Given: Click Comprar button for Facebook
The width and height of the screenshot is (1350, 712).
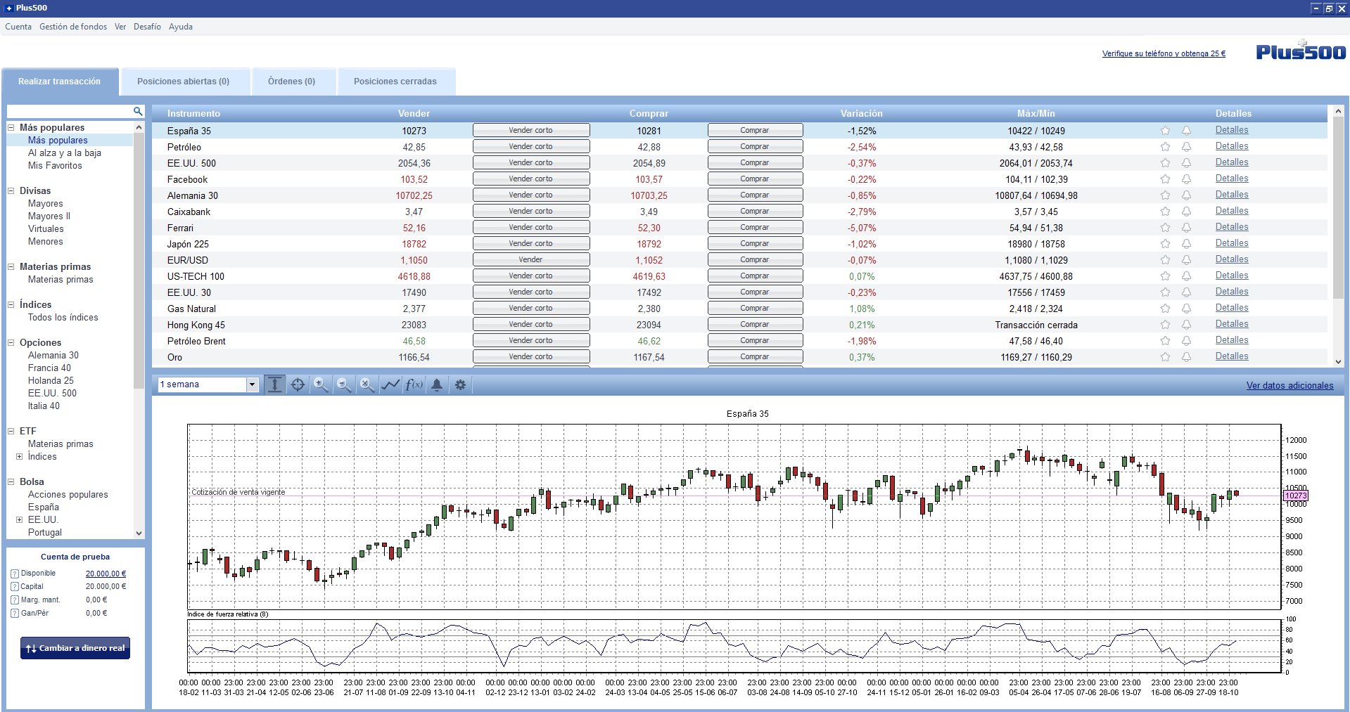Looking at the screenshot, I should point(755,179).
